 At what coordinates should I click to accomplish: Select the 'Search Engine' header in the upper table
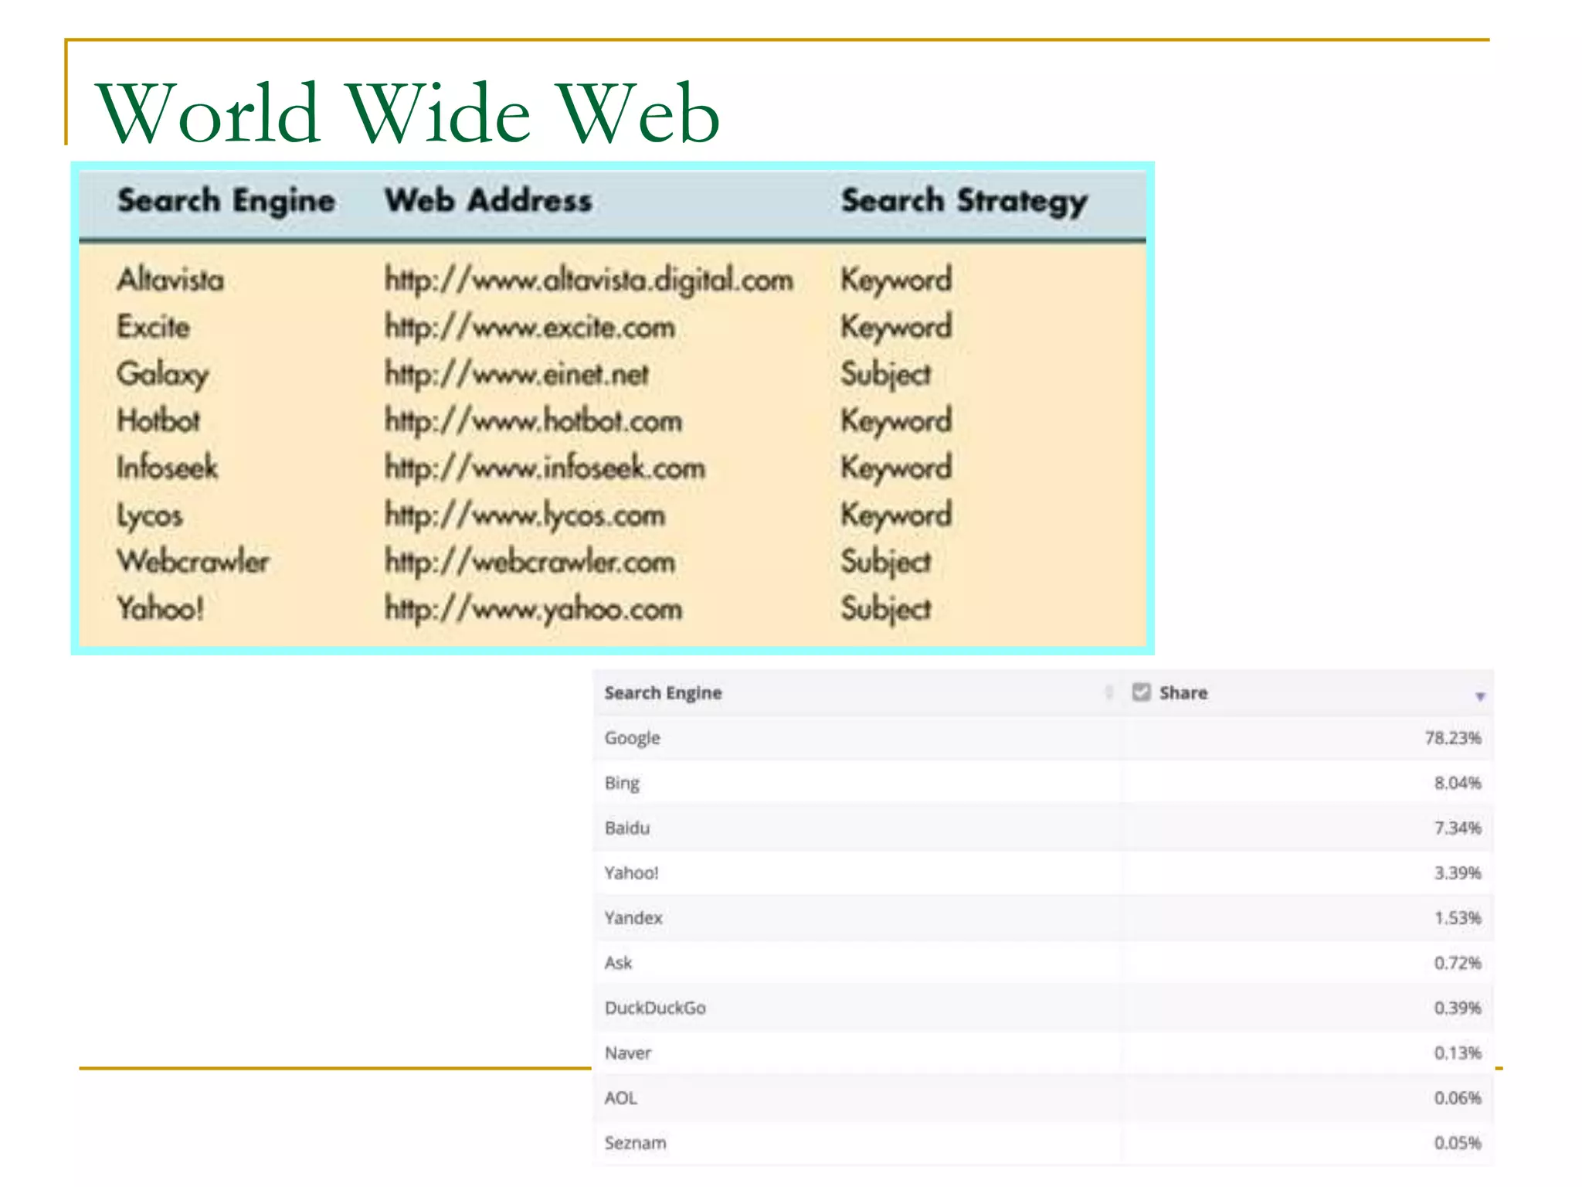(226, 201)
